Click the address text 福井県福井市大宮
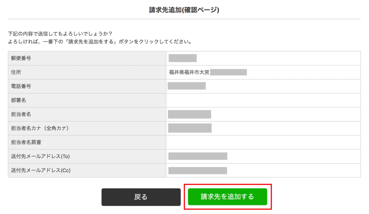The image size is (369, 214). pos(189,72)
